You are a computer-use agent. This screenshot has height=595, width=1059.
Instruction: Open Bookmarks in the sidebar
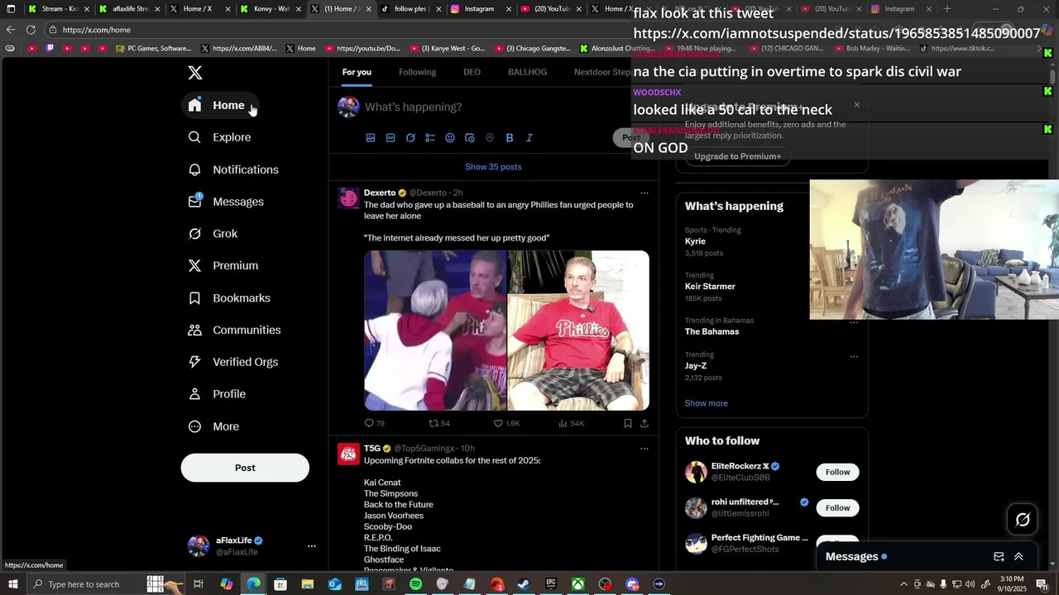point(229,298)
